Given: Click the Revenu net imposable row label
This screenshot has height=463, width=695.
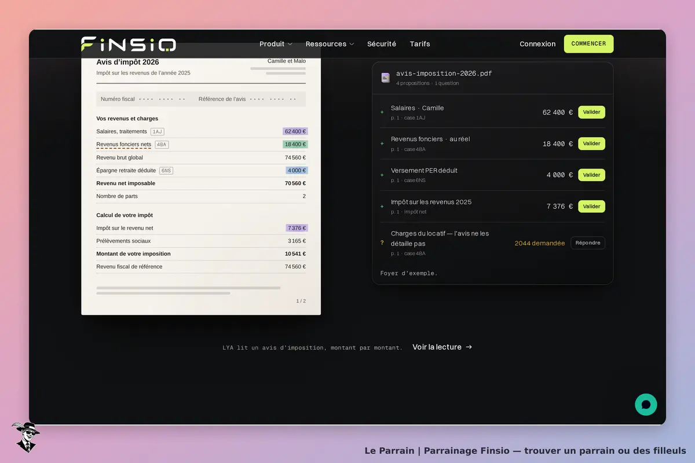Looking at the screenshot, I should 126,183.
